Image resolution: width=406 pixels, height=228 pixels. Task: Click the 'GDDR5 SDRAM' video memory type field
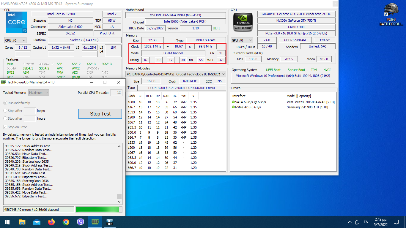pos(296,40)
